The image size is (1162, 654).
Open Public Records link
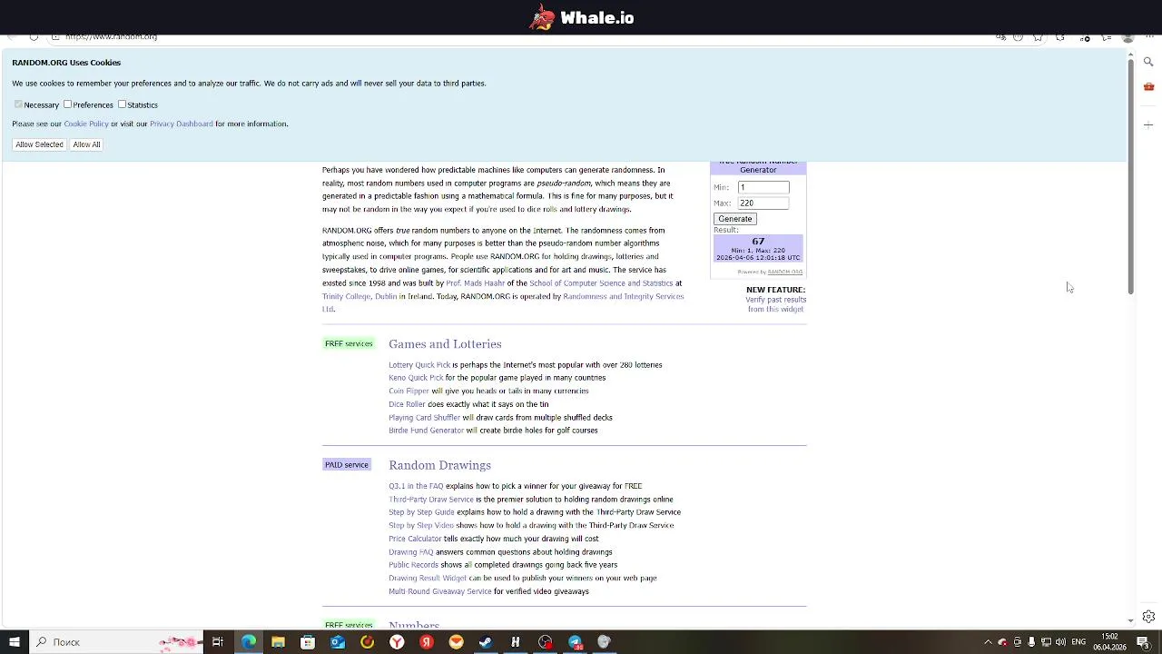413,565
